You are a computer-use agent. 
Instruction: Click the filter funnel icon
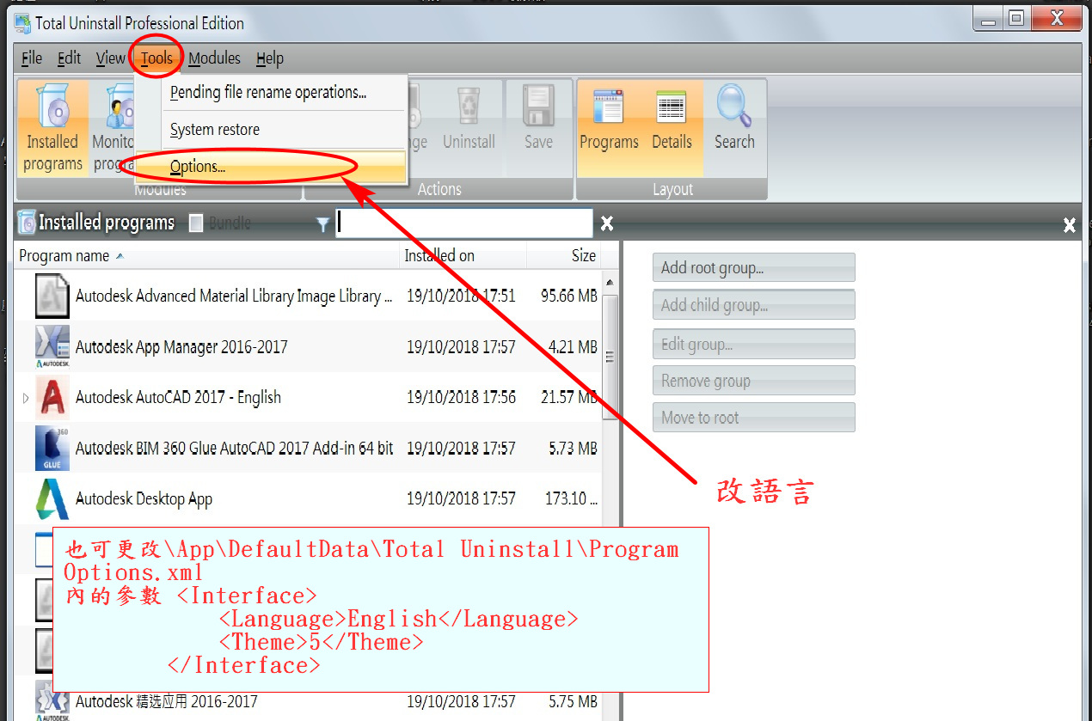pos(322,224)
